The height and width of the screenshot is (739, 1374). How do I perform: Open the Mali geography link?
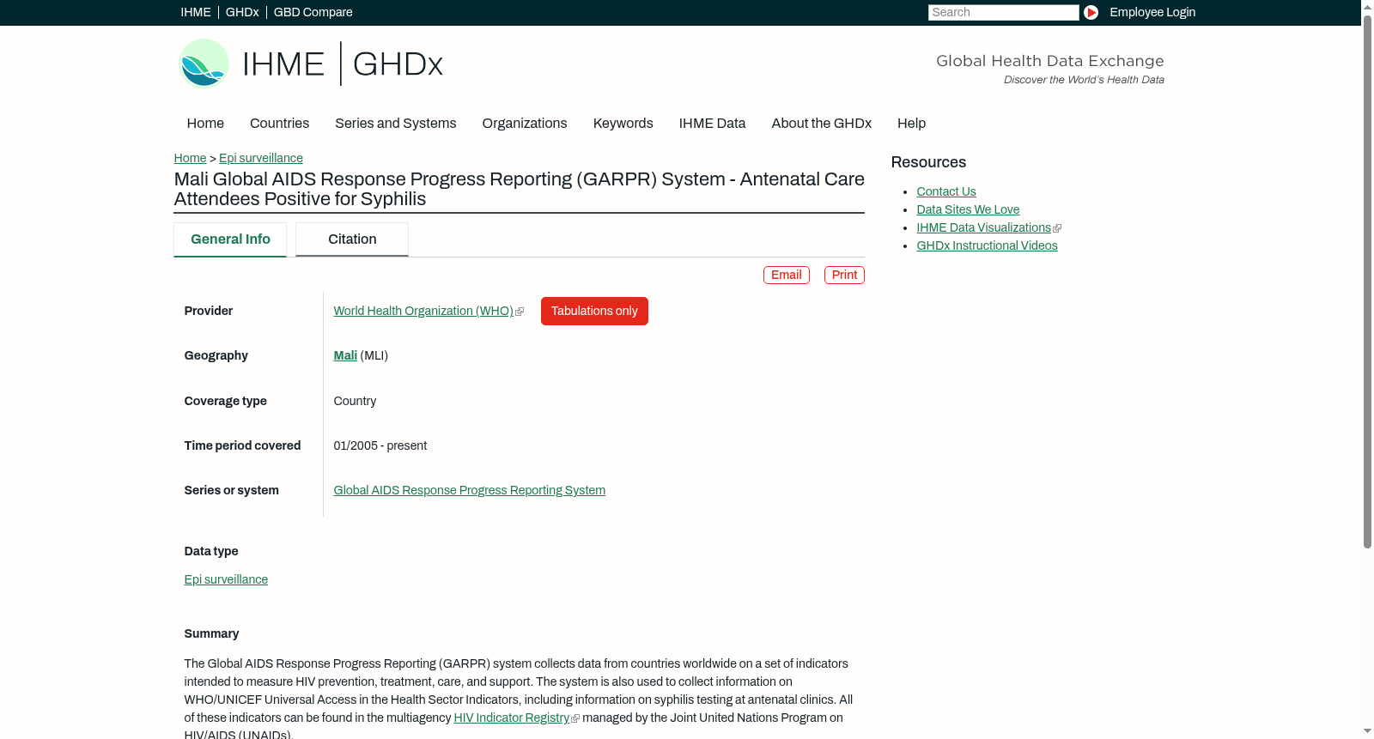[x=345, y=355]
